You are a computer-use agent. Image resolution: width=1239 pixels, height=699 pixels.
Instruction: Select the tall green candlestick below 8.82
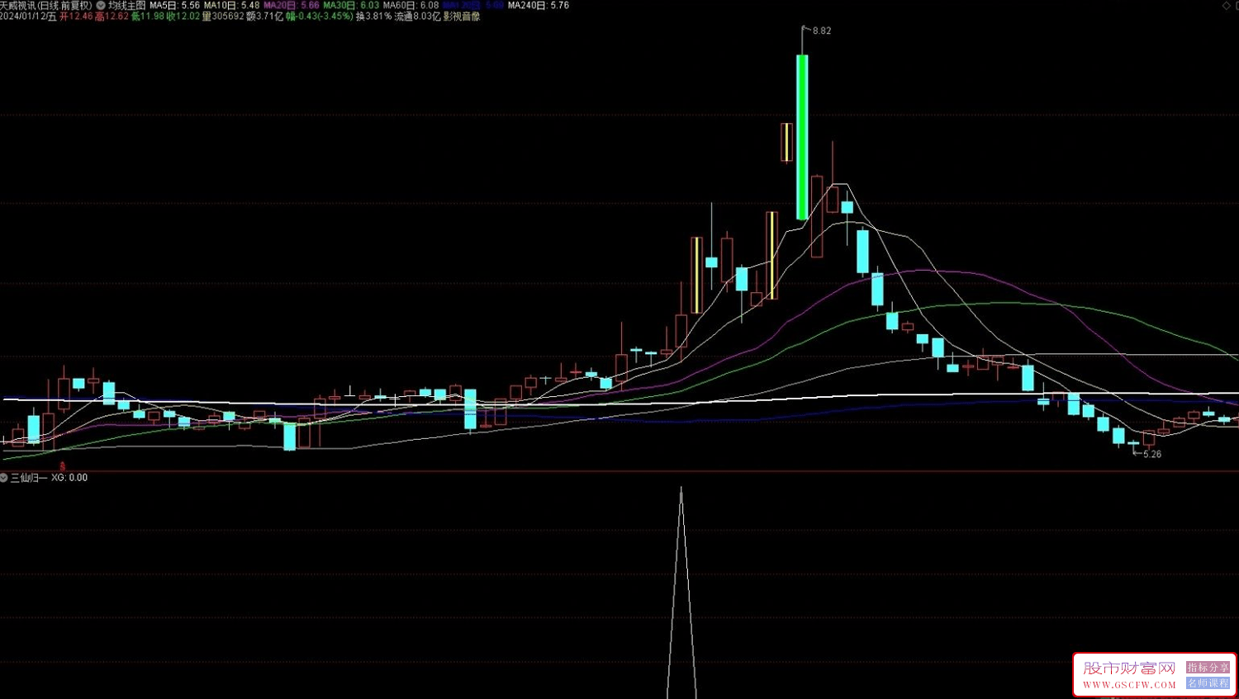coord(802,137)
